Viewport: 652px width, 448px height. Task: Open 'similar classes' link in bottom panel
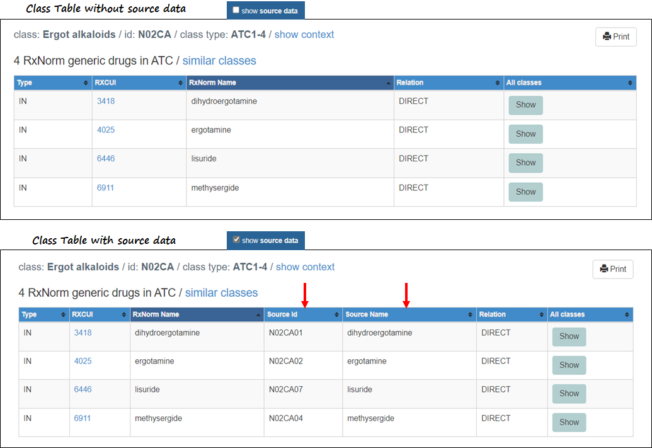click(221, 293)
